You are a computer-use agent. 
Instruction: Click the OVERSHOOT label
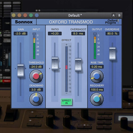pos(78,29)
